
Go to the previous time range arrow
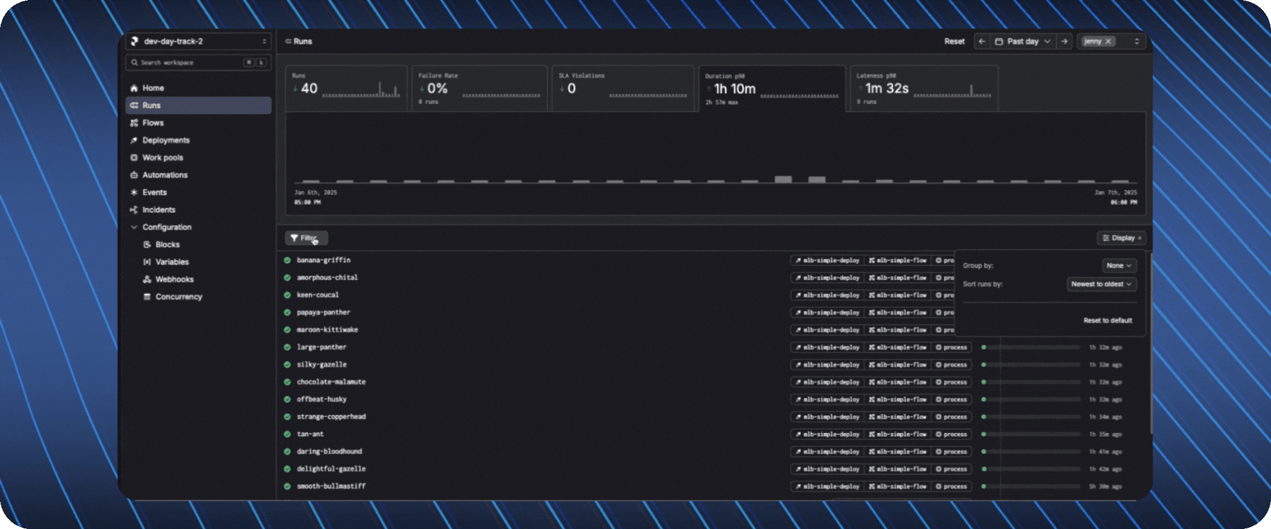click(981, 42)
